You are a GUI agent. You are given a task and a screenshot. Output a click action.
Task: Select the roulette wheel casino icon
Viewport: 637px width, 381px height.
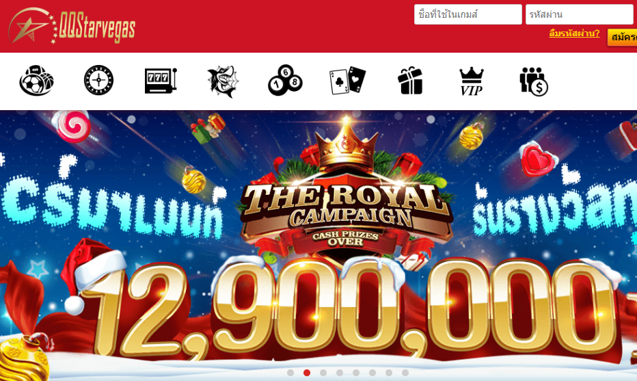(x=98, y=80)
